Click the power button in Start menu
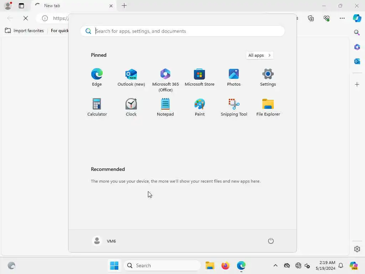This screenshot has width=365, height=274. (x=271, y=241)
